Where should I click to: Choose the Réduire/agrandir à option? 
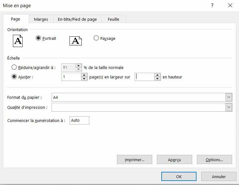point(14,67)
